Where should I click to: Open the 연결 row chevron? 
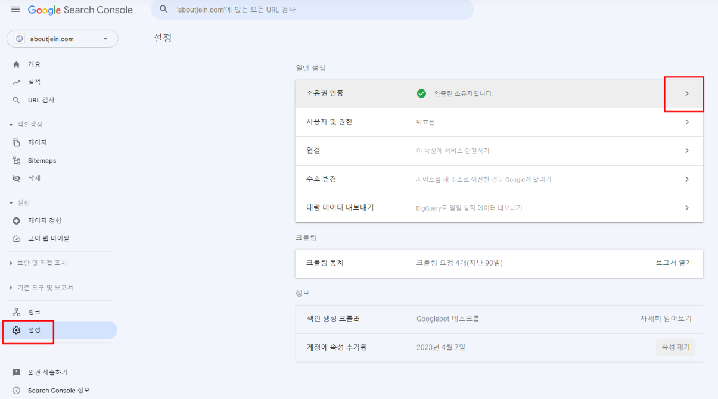click(x=686, y=151)
